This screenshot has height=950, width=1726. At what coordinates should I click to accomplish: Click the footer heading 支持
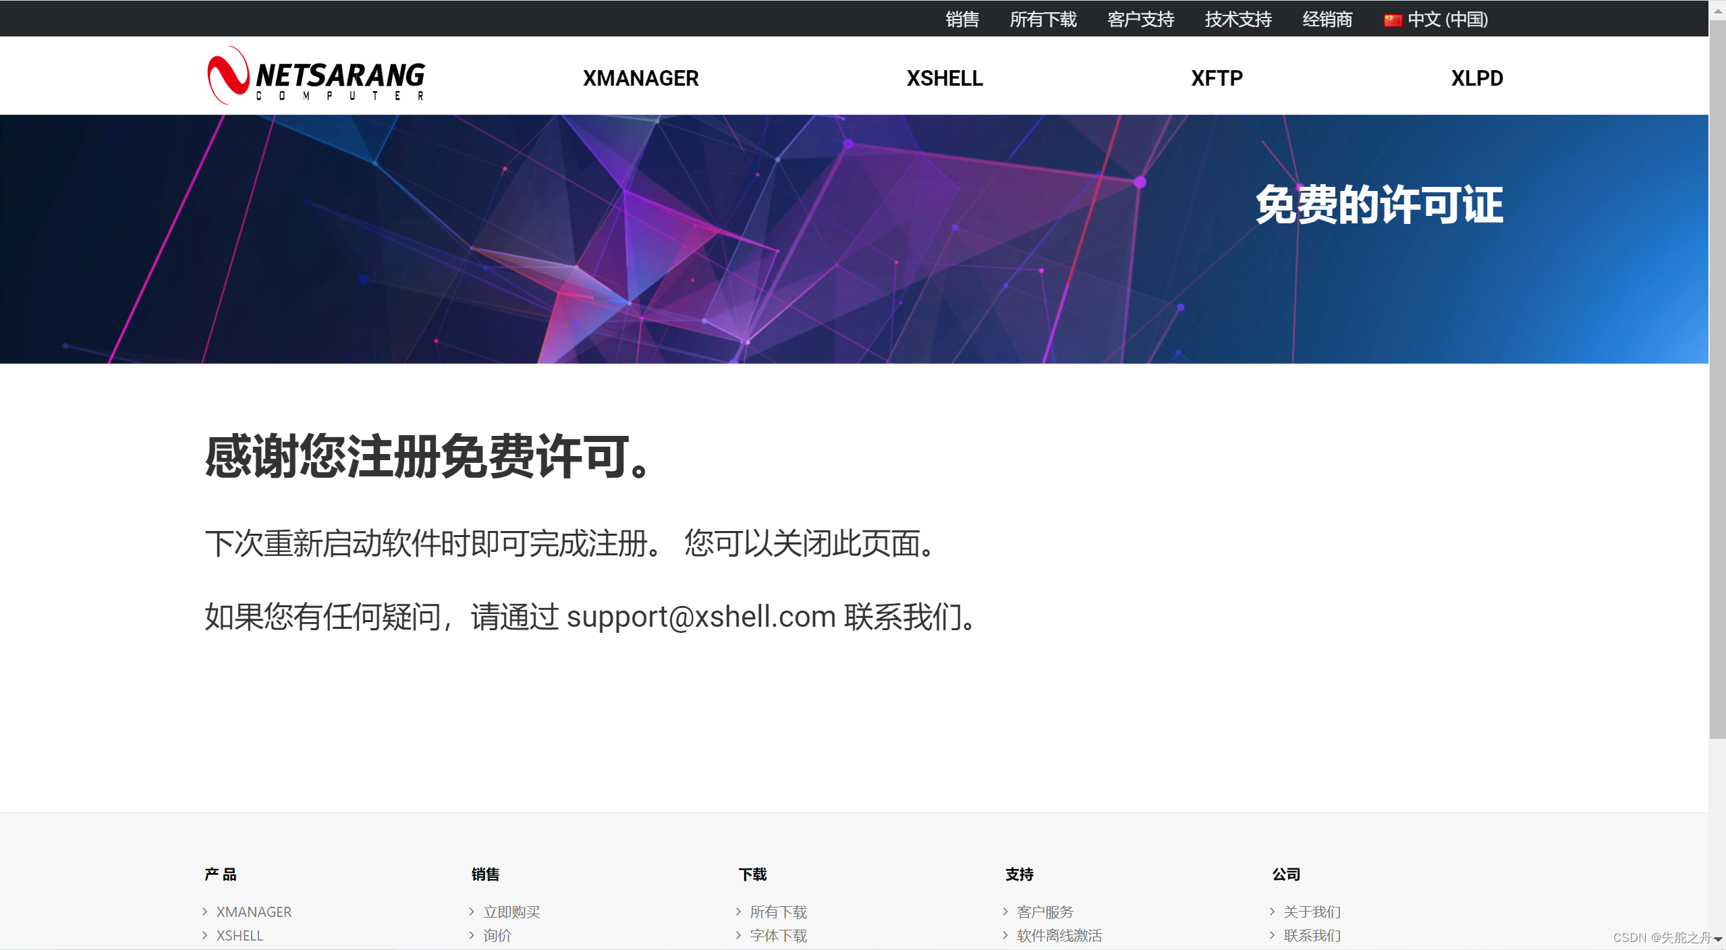(x=1020, y=874)
